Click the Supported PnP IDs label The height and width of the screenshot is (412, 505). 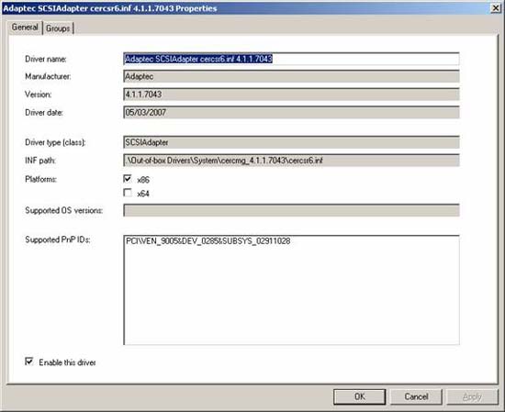[58, 239]
